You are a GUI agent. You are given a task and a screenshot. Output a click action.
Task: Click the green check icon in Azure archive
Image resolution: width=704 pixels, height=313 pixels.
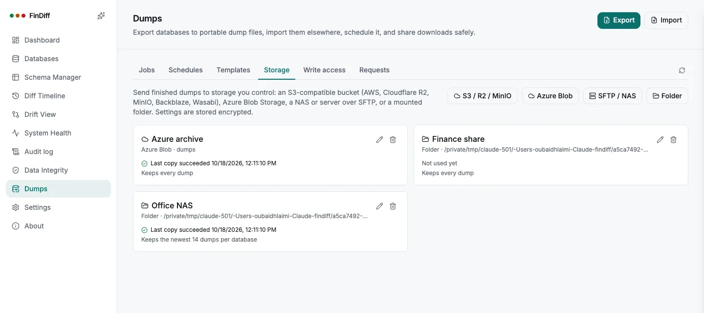coord(144,163)
